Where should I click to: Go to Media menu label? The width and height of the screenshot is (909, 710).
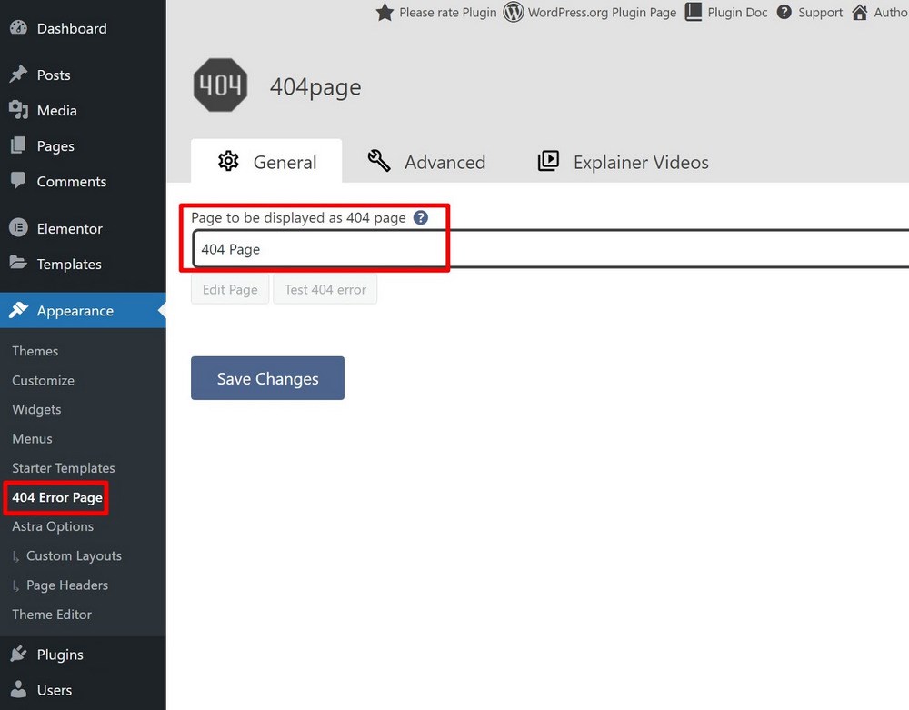pyautogui.click(x=56, y=111)
